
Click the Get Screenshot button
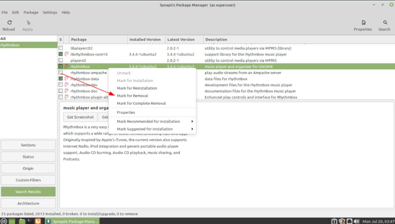[80, 117]
